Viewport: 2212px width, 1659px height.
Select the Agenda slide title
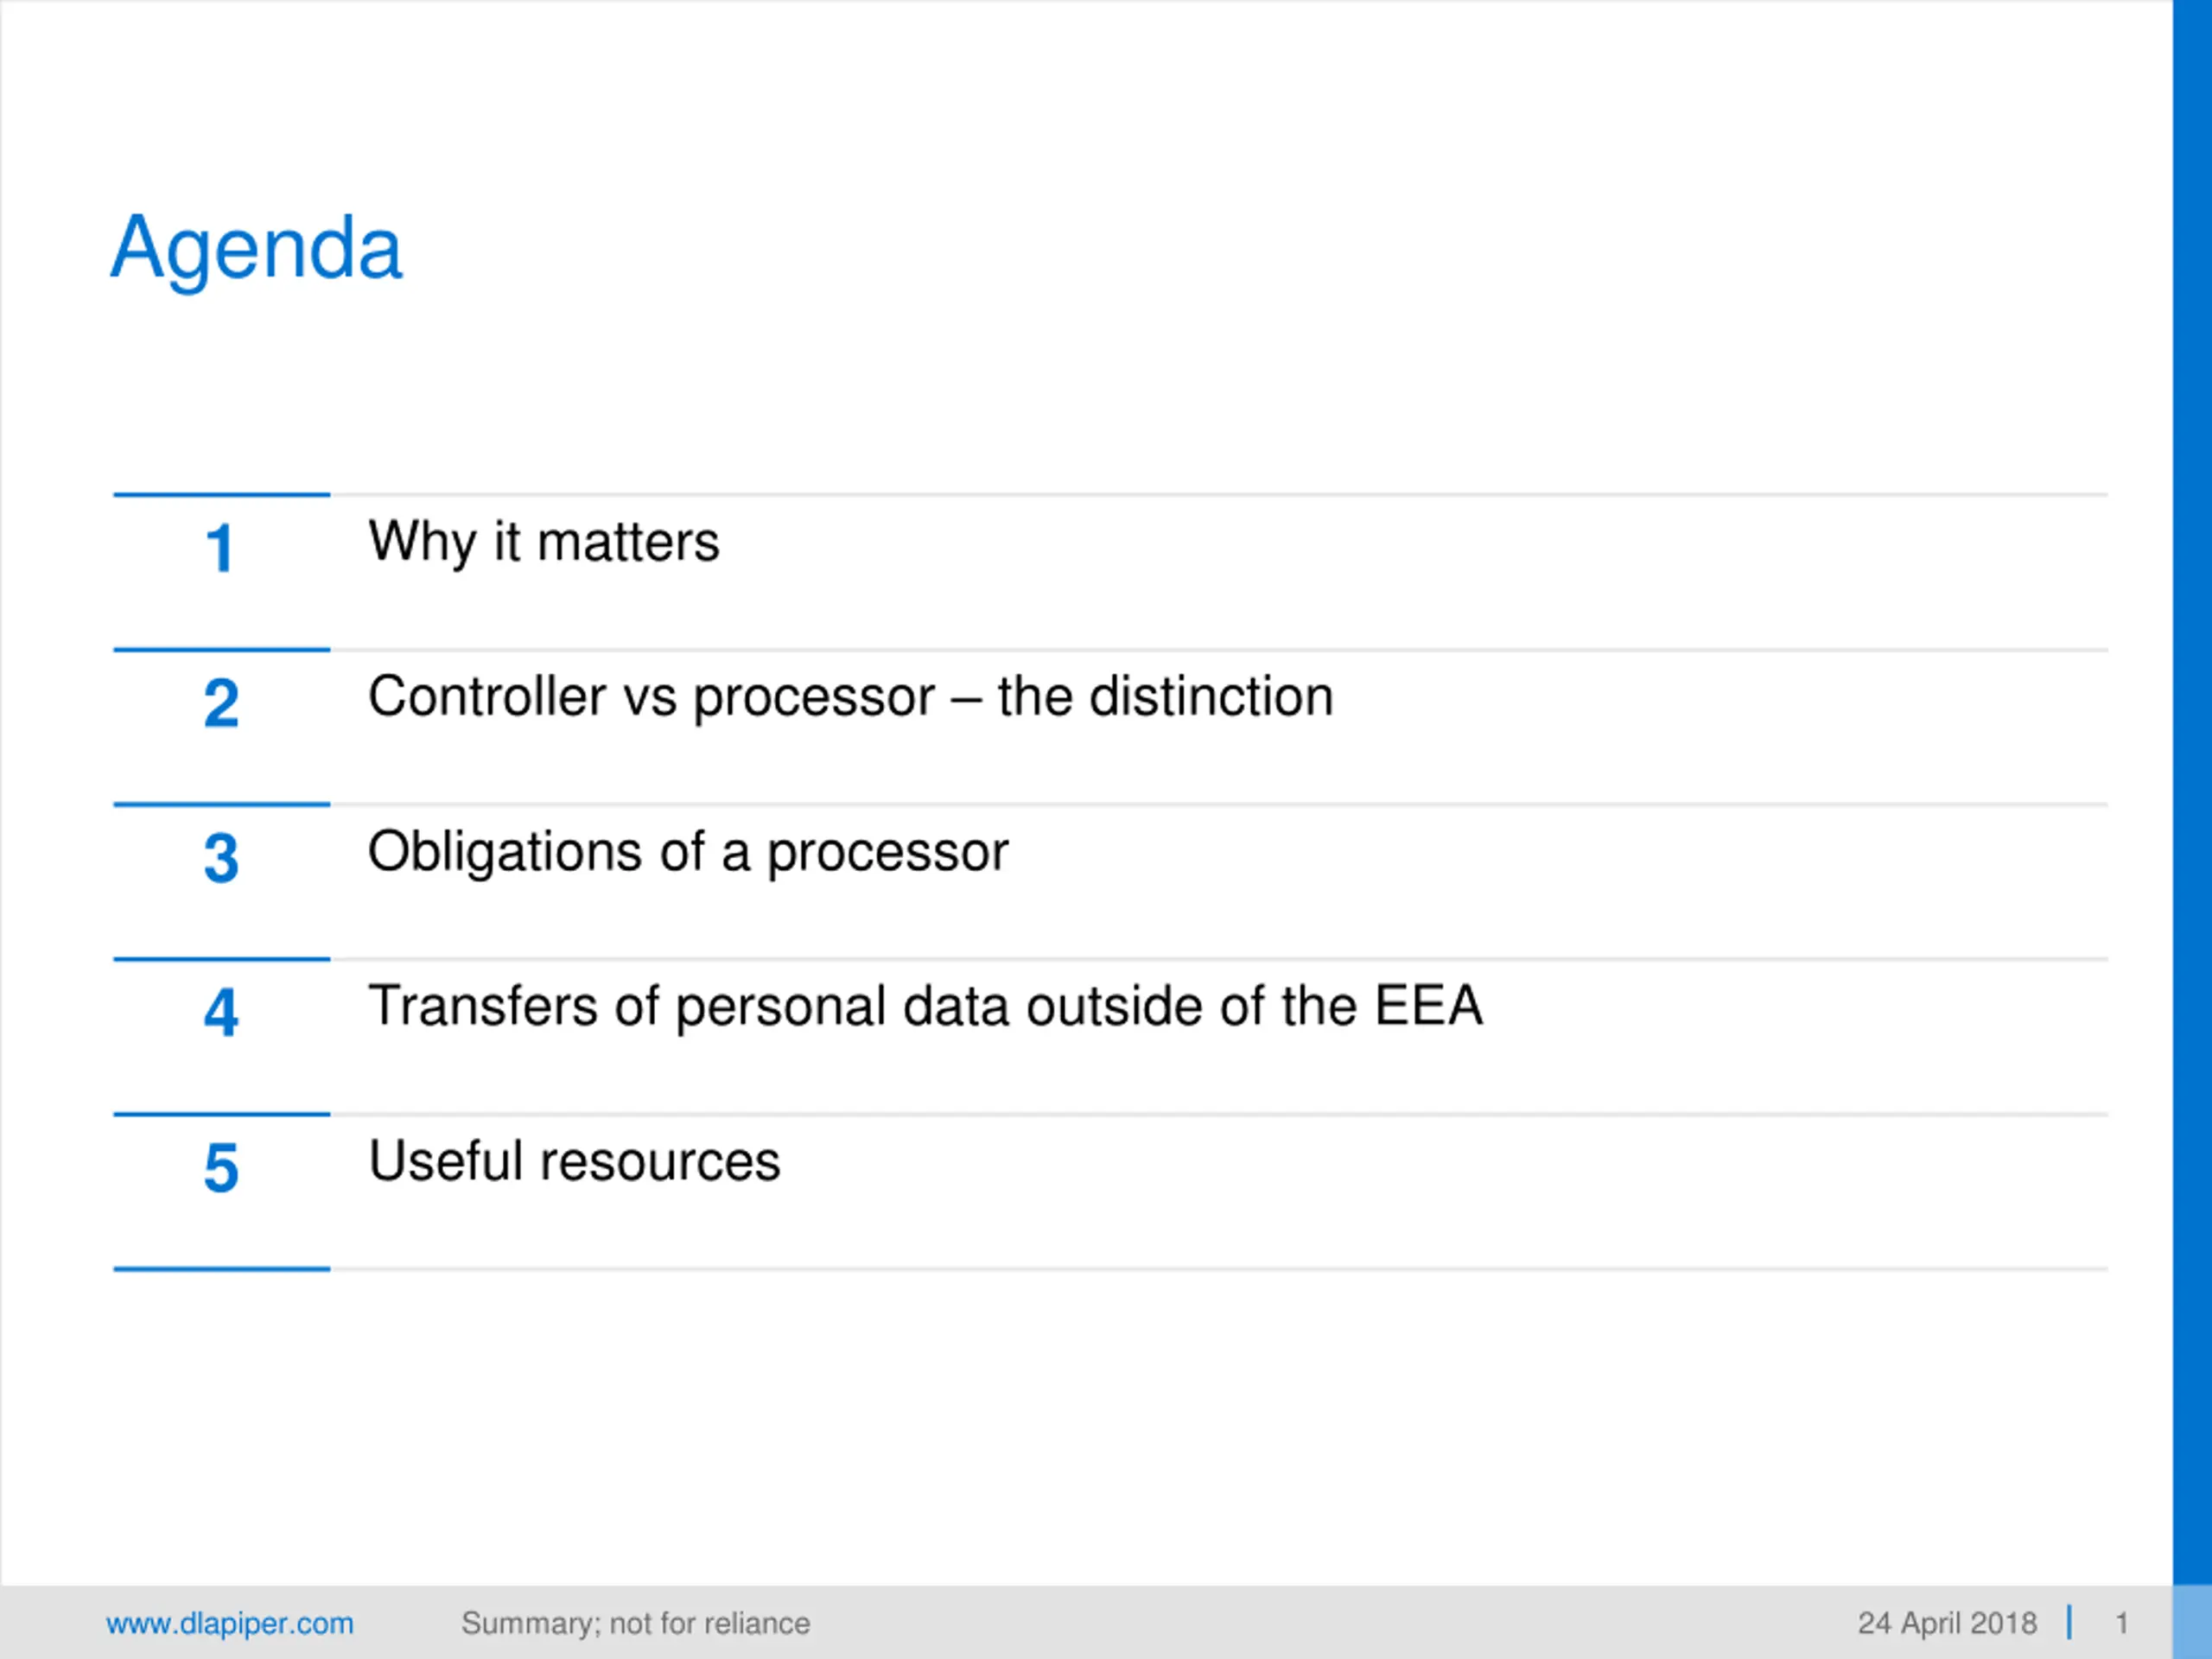tap(256, 248)
